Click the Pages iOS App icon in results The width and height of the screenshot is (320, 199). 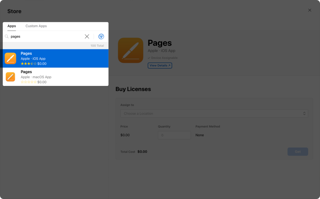click(x=11, y=58)
